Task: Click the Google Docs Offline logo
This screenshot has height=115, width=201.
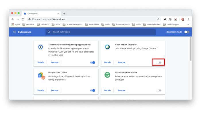Action: tap(41, 76)
